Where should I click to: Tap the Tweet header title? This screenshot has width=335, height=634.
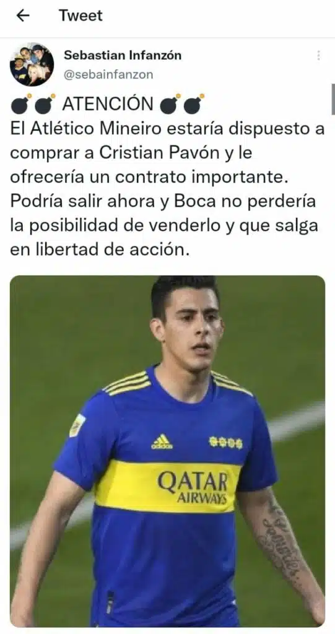pyautogui.click(x=81, y=15)
